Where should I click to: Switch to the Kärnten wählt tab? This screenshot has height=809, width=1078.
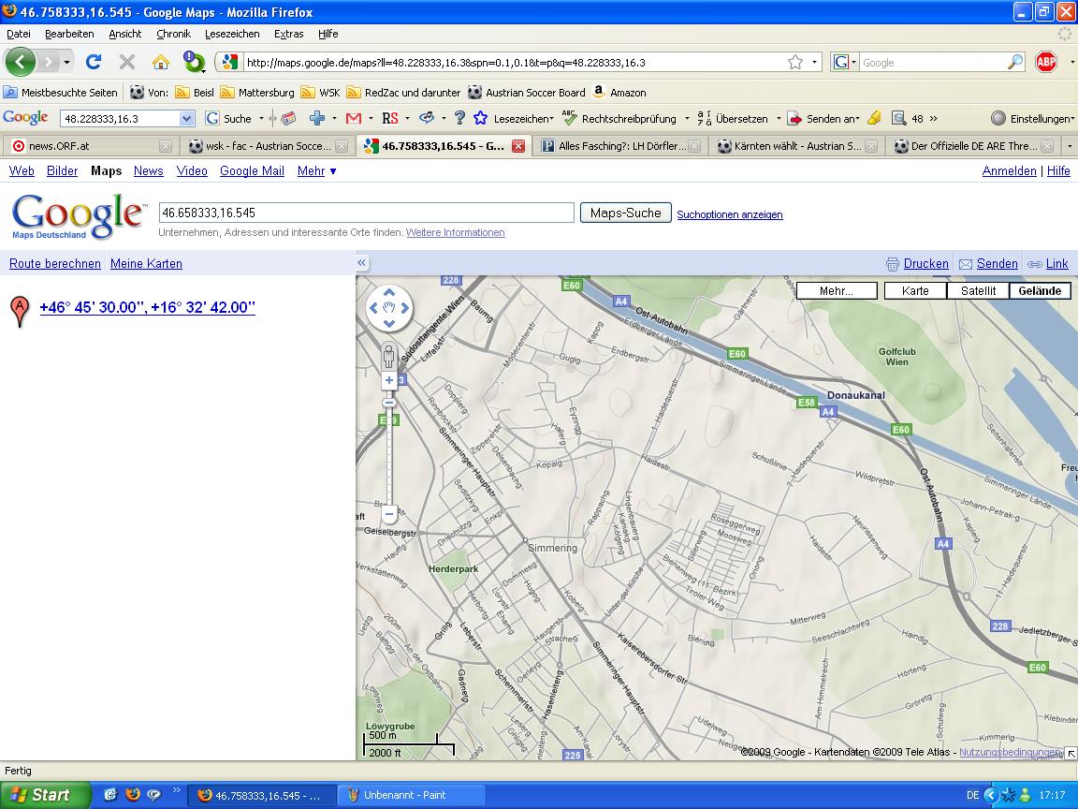click(796, 146)
